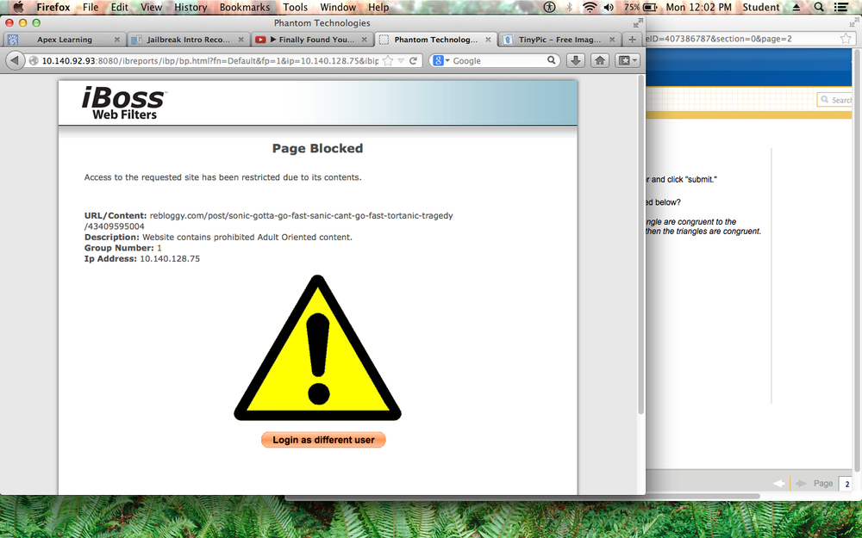Click the iBoss Web Filters logo

pyautogui.click(x=124, y=102)
